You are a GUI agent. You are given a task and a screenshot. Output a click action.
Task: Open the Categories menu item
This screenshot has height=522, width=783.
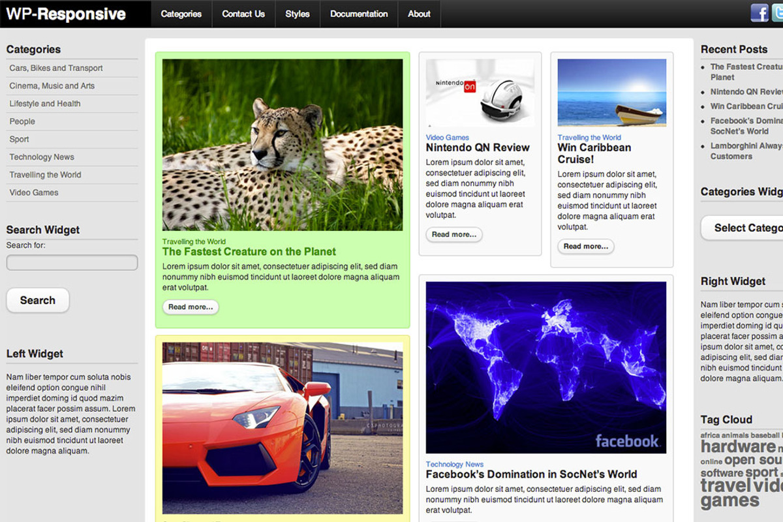(181, 14)
